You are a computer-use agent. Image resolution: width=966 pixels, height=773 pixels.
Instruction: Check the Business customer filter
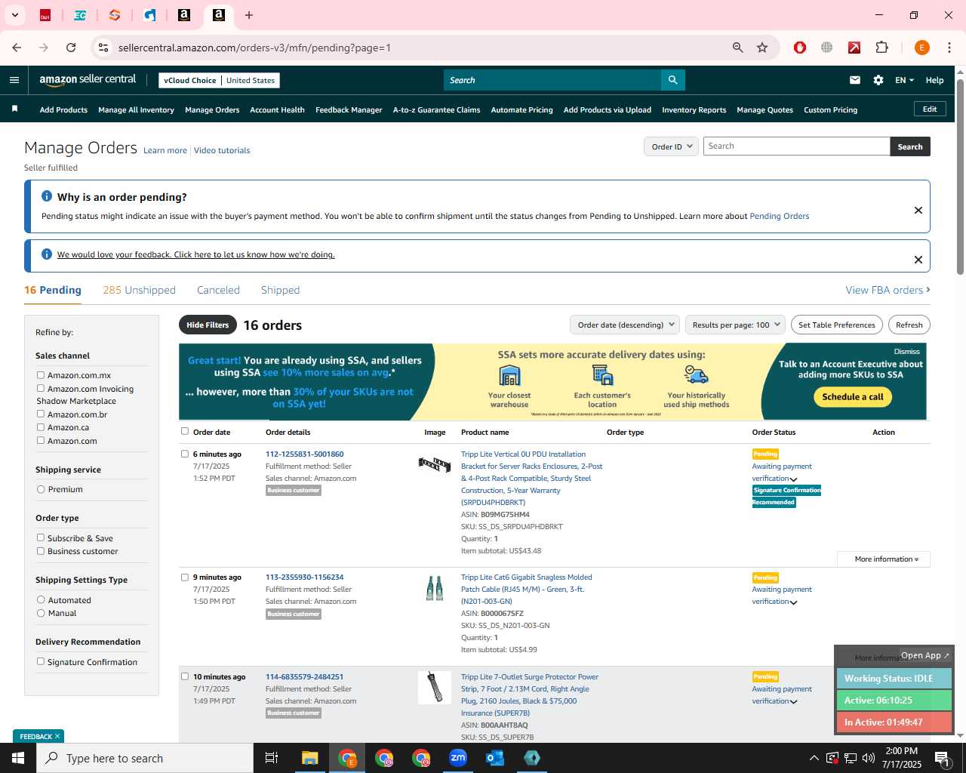41,551
